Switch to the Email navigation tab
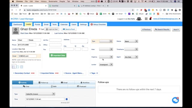The width and height of the screenshot is (192, 108). [x=46, y=25]
